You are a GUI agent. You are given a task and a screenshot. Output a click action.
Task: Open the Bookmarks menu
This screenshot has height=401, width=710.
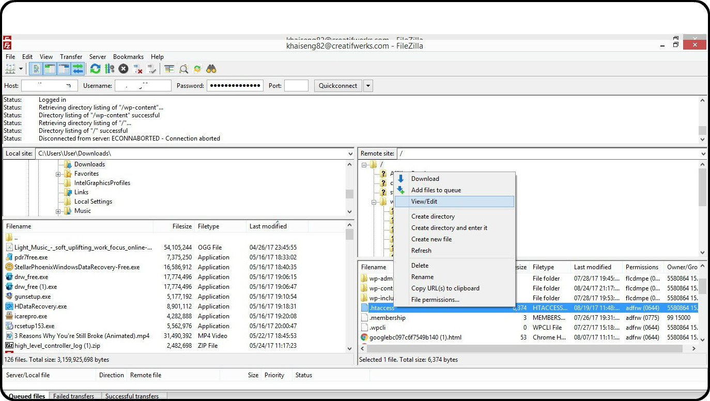[128, 57]
